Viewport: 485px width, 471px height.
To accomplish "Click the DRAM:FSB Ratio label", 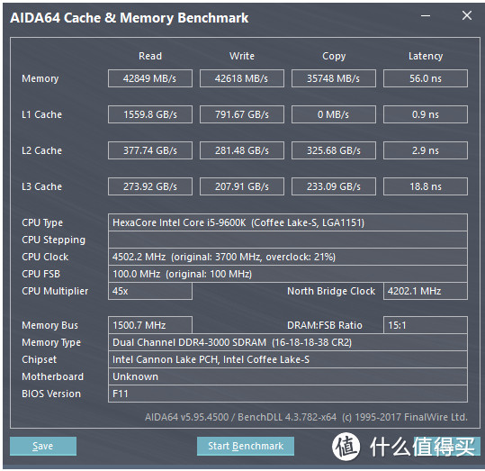I will pyautogui.click(x=325, y=325).
